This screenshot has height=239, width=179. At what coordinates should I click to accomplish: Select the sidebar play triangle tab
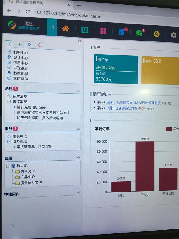coord(30,45)
